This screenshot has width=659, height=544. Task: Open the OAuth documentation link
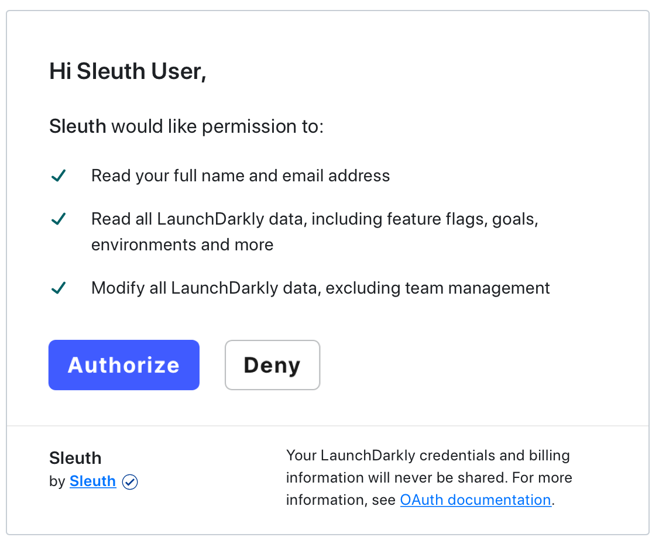tap(475, 500)
